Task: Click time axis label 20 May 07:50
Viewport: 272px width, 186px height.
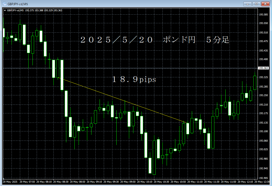Action: (27, 182)
